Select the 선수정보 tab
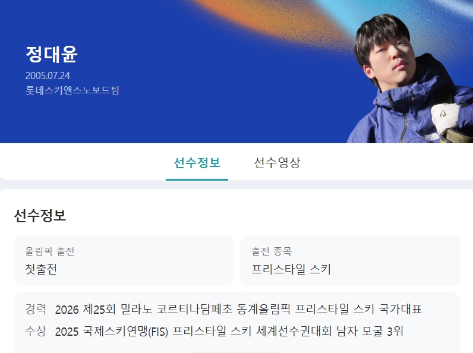 tap(197, 163)
